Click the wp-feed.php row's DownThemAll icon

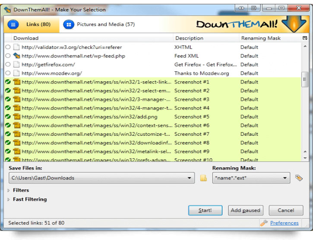click(x=16, y=56)
